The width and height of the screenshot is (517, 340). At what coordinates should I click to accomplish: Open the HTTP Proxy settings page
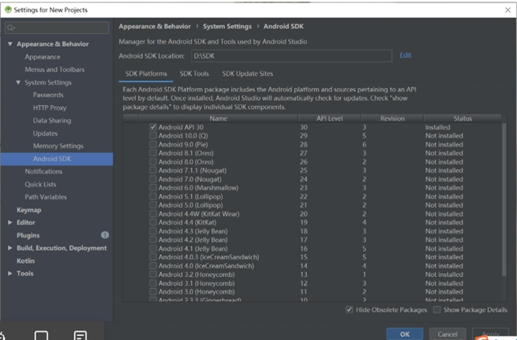(x=50, y=108)
